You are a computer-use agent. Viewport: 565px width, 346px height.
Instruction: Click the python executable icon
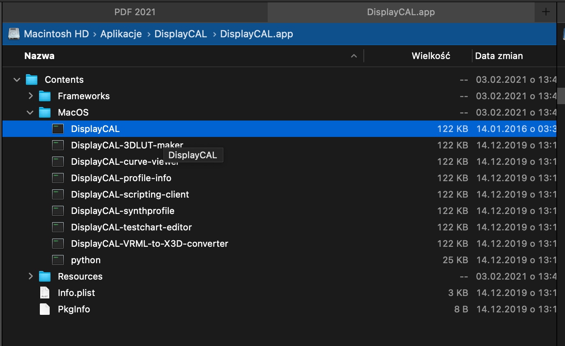pyautogui.click(x=58, y=260)
